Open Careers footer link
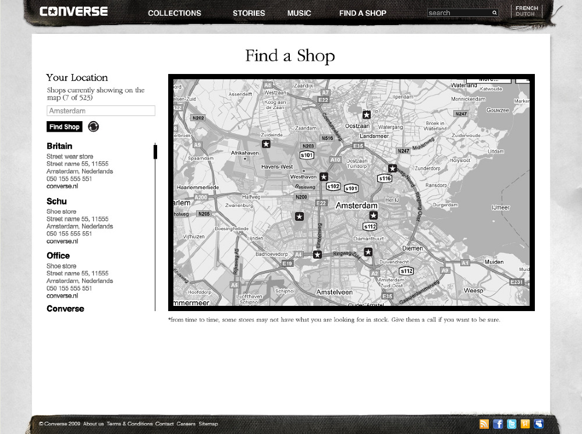 [186, 424]
